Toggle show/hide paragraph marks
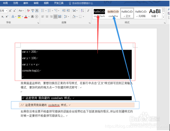The image size is (170, 131). 88,11
